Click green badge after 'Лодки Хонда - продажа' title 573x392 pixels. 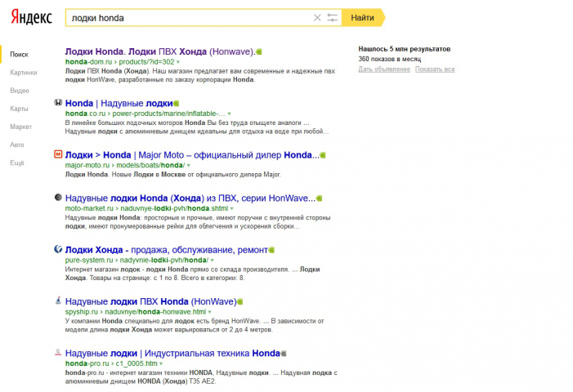271,251
